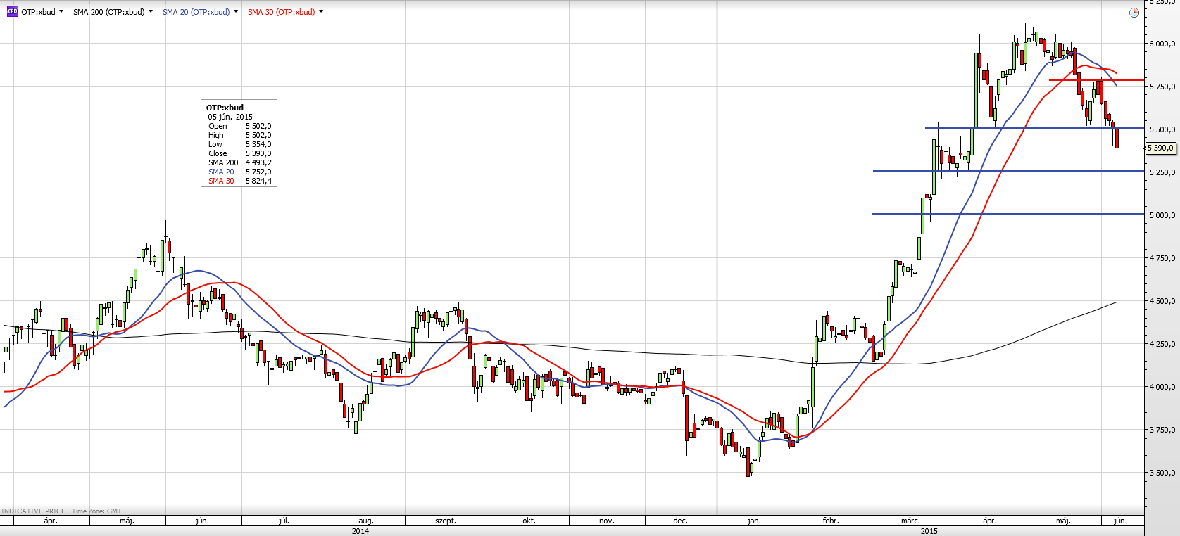Click the INDICATIVE PRICE label

(x=34, y=511)
